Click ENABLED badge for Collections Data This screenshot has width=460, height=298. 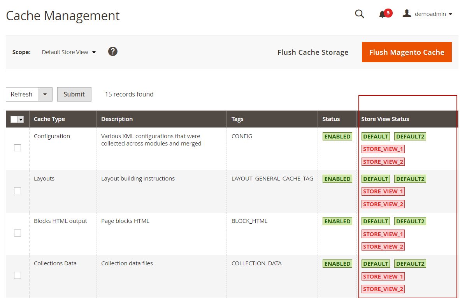tap(337, 264)
